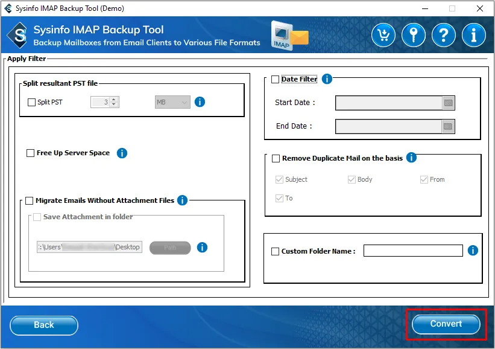Click info icon next to Date Filter
495x349 pixels.
coord(327,79)
